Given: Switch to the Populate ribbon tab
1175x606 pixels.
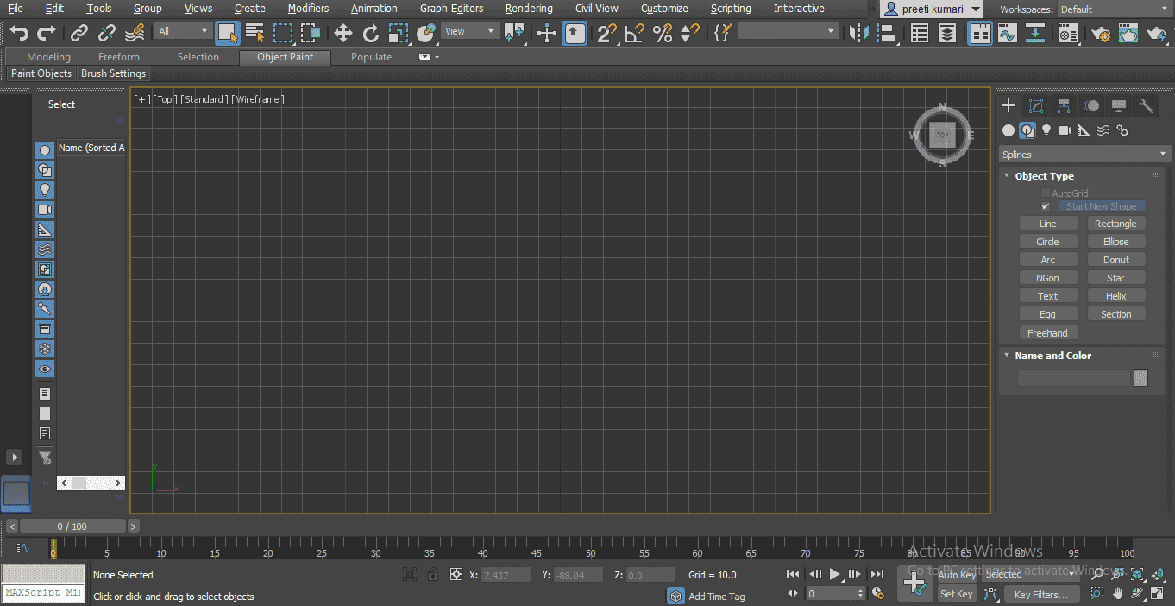Looking at the screenshot, I should [x=371, y=56].
